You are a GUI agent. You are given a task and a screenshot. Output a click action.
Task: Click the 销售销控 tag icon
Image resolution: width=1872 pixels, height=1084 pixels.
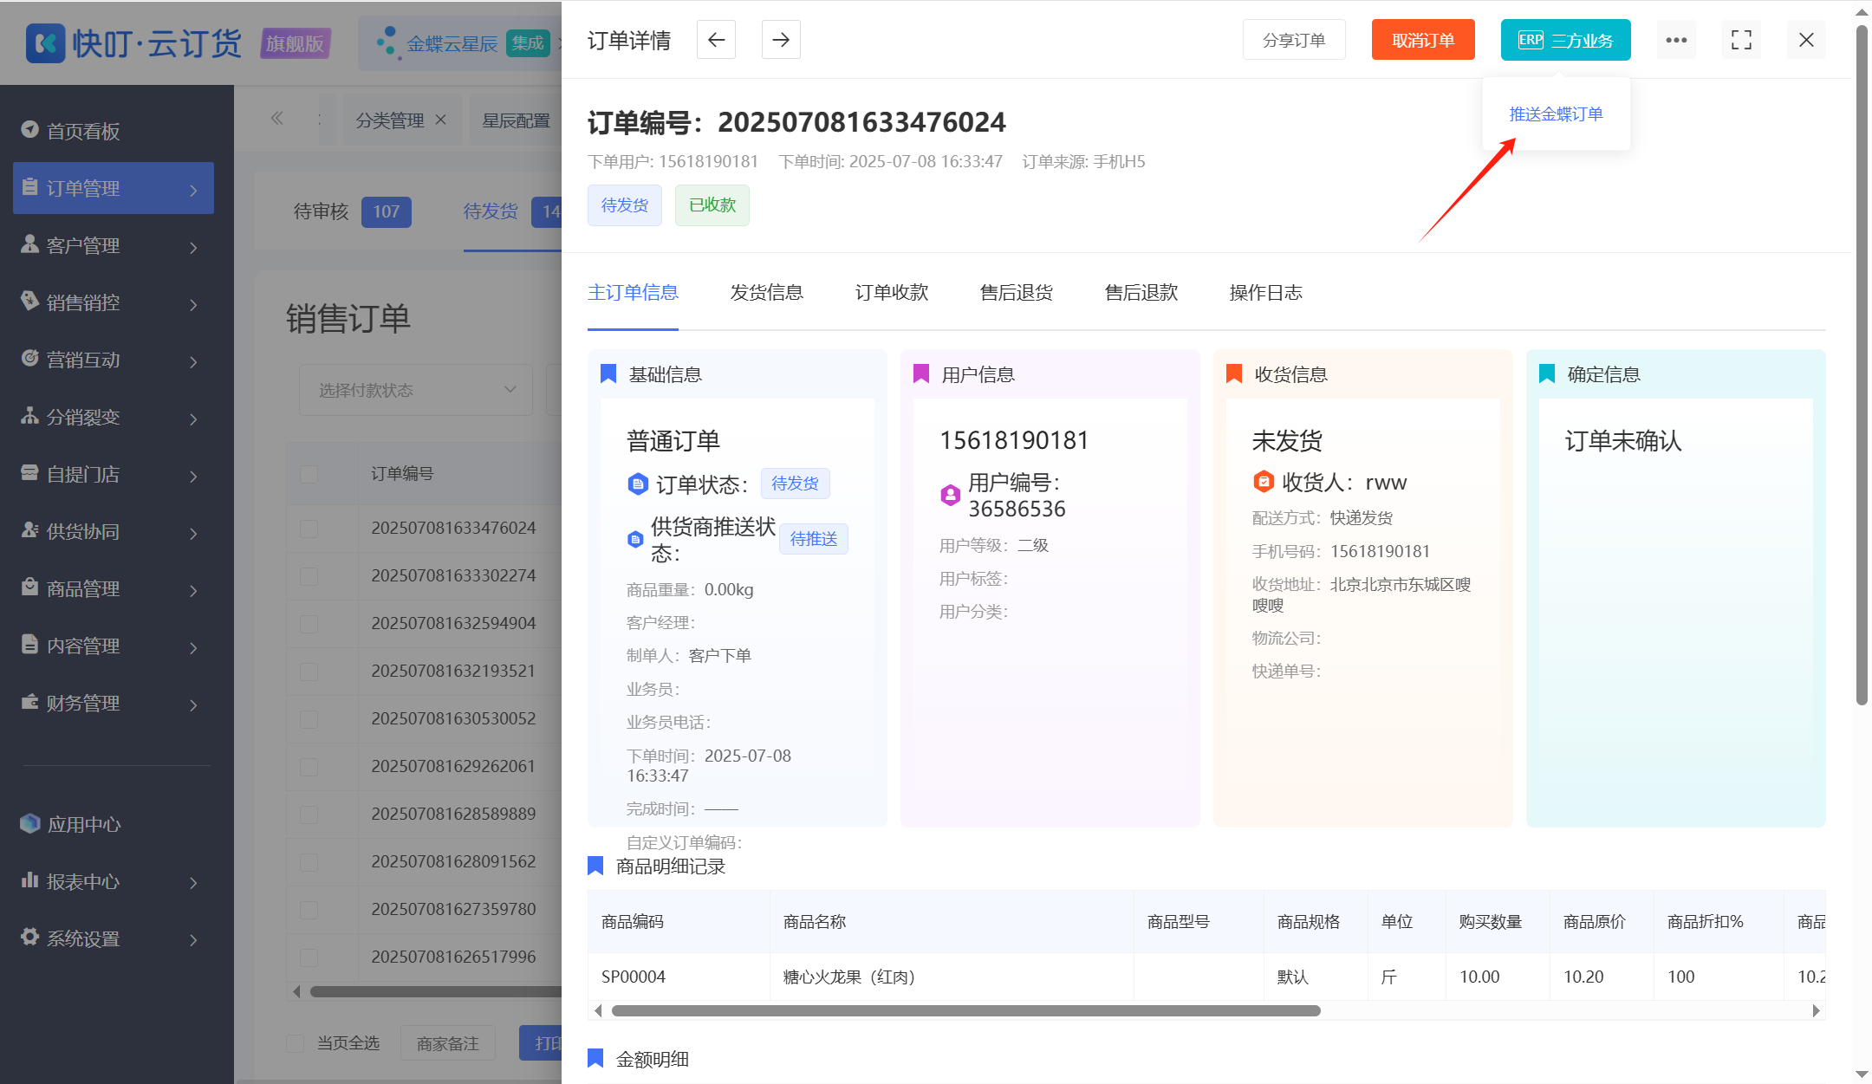tap(30, 302)
